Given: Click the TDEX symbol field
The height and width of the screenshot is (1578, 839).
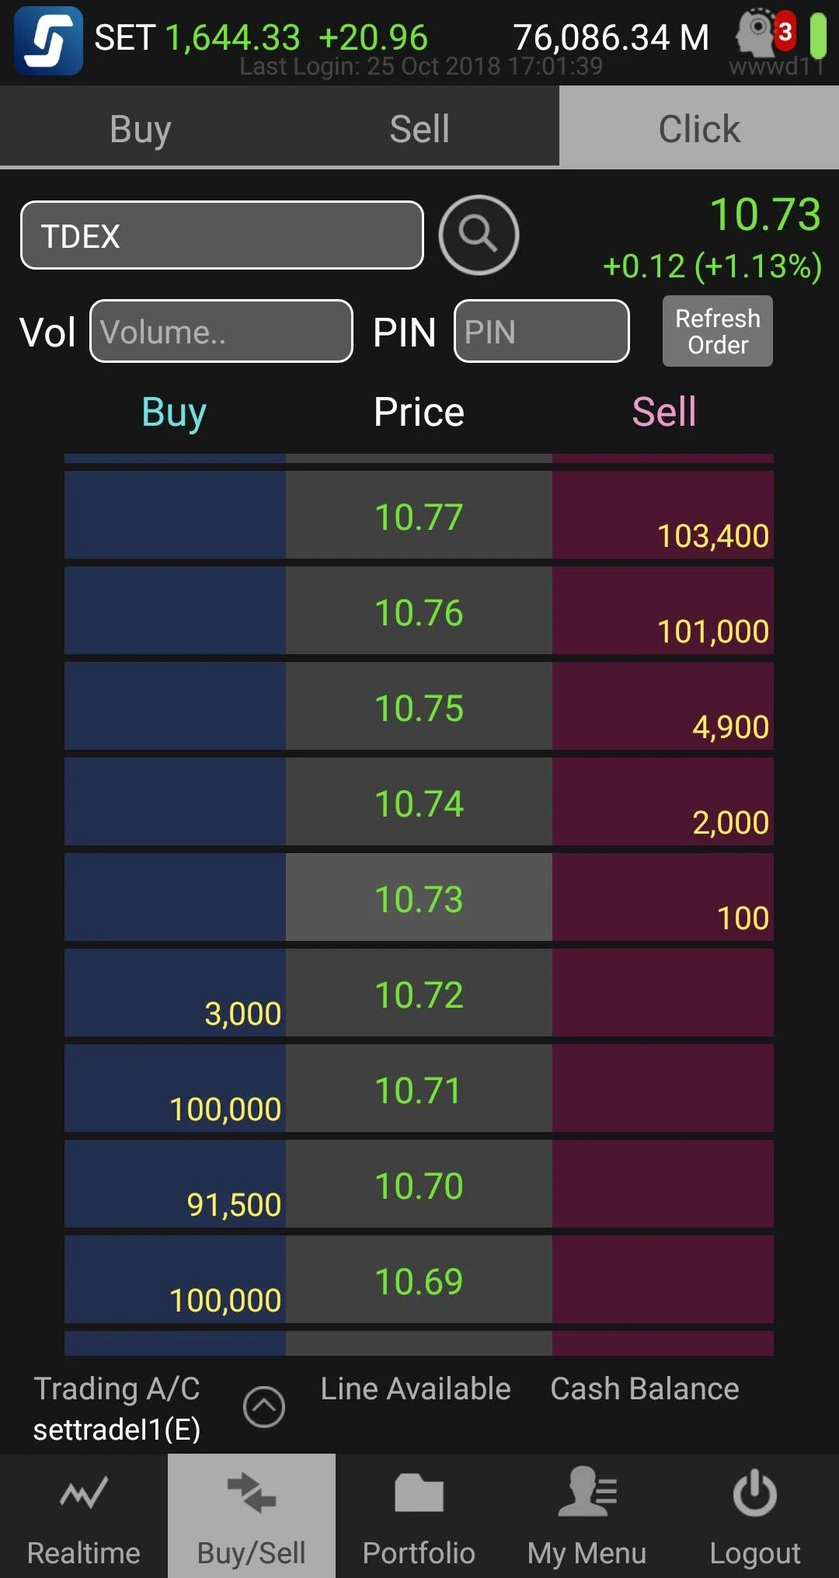Looking at the screenshot, I should pyautogui.click(x=222, y=235).
